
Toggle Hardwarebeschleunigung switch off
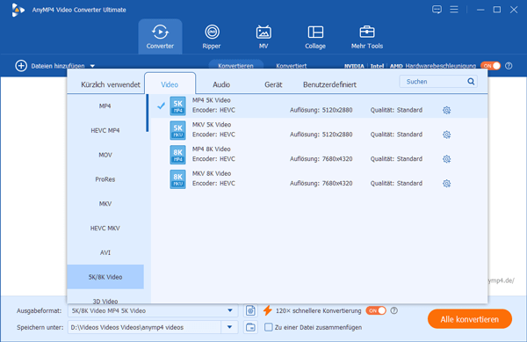[490, 66]
